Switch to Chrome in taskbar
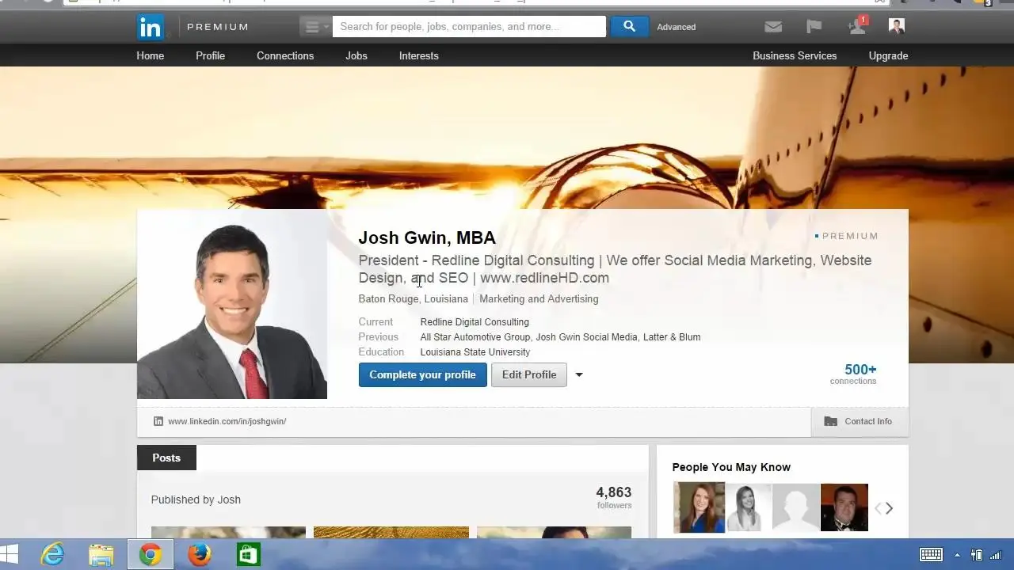1014x570 pixels. (x=150, y=554)
